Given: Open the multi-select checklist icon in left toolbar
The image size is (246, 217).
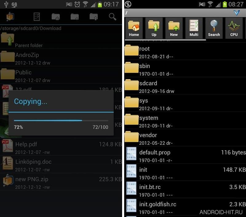Looking at the screenshot, I should pyautogui.click(x=37, y=17).
